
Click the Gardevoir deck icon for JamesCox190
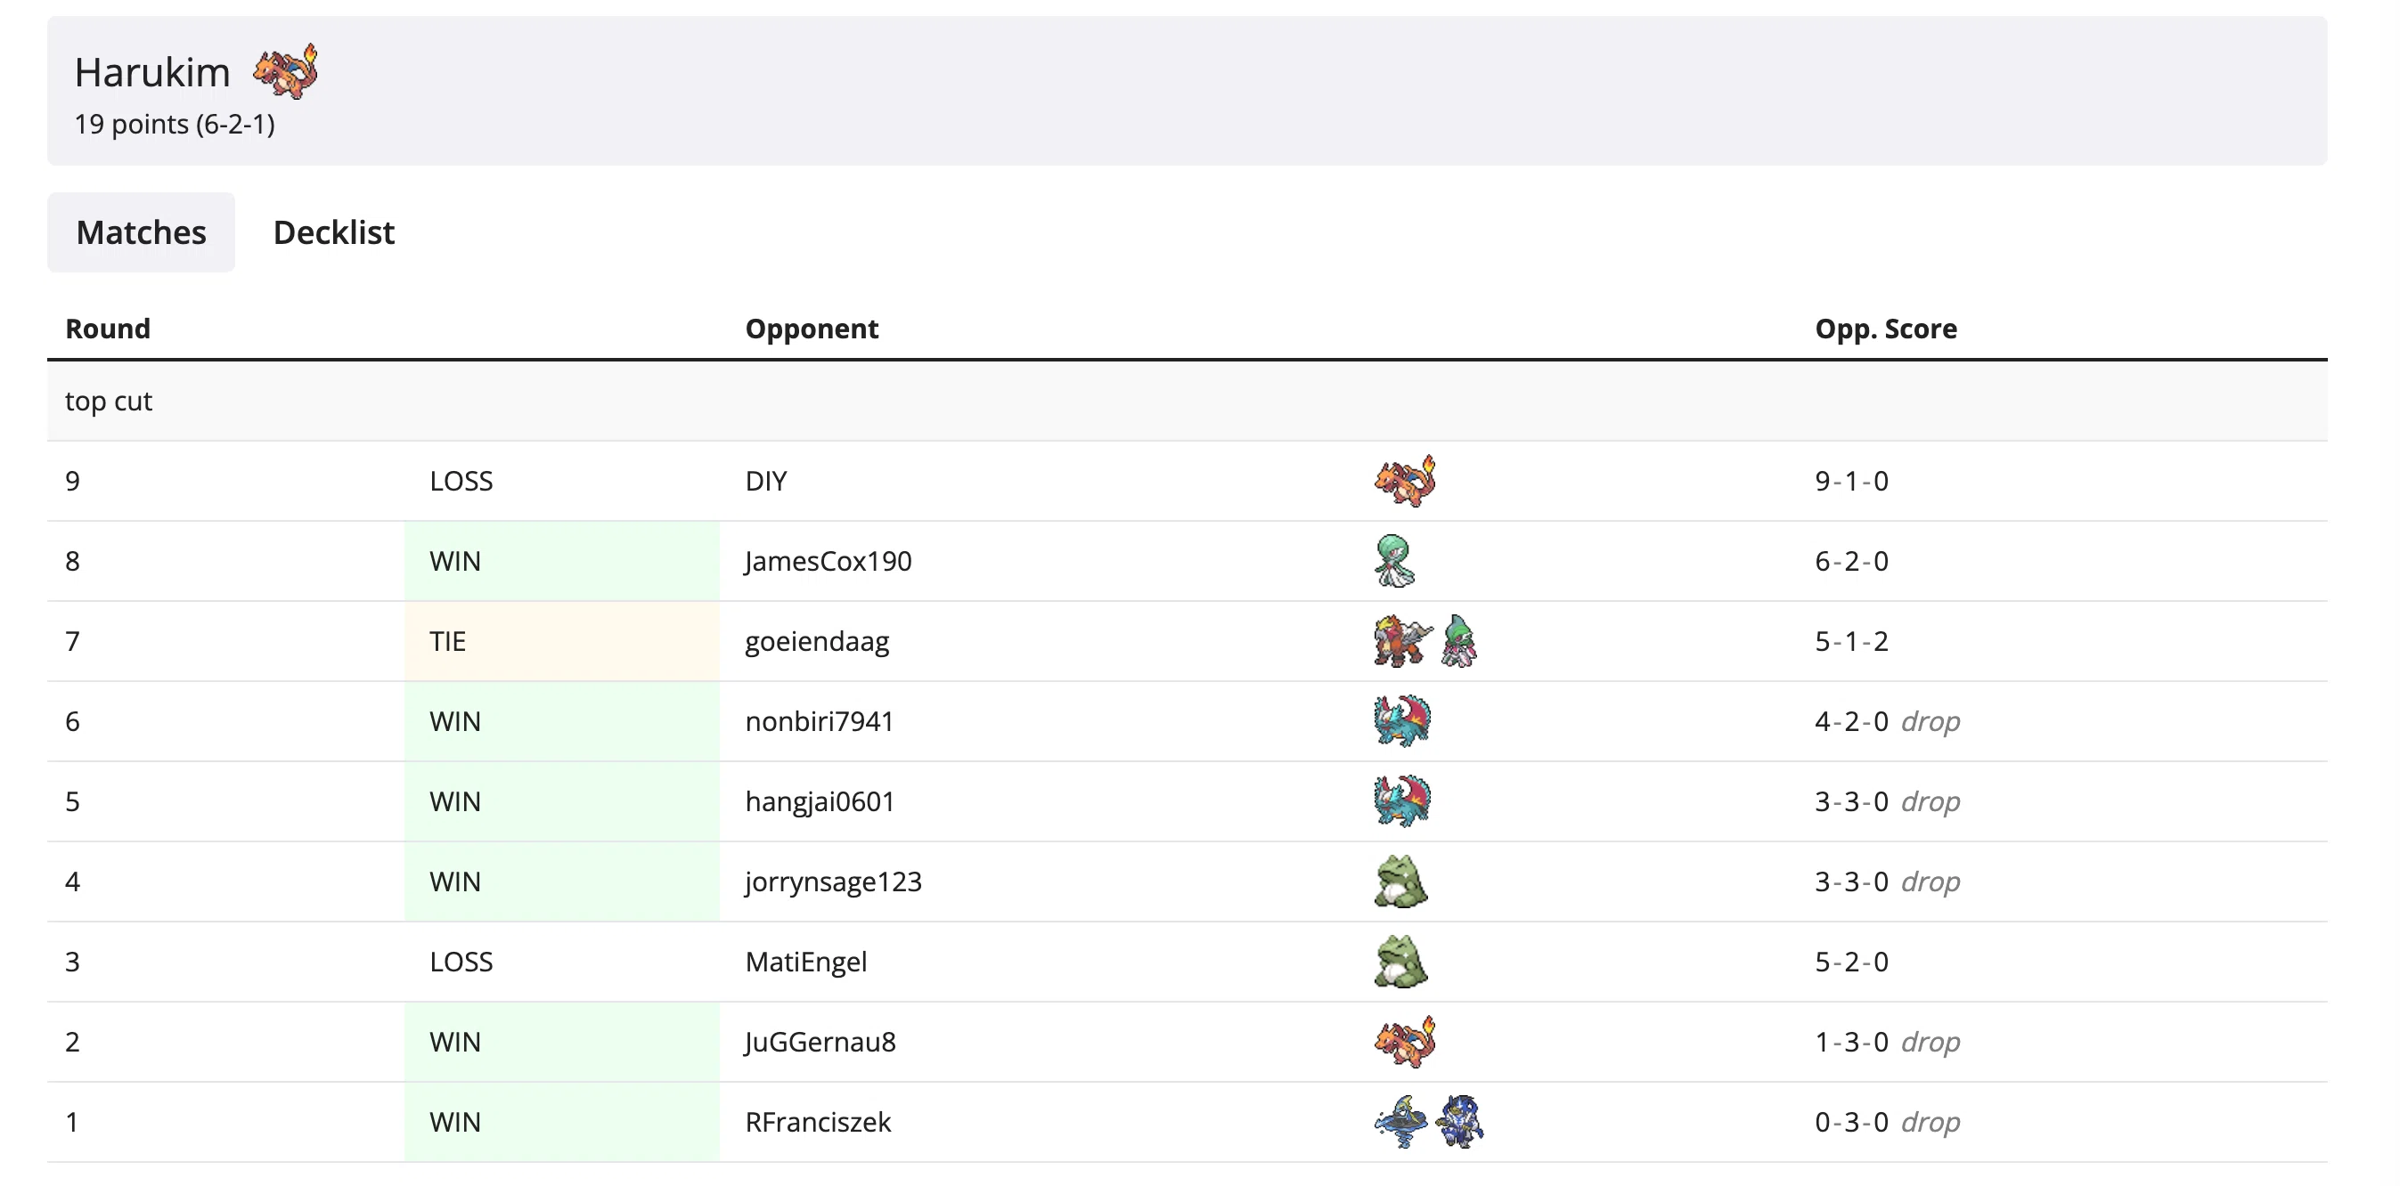tap(1394, 560)
